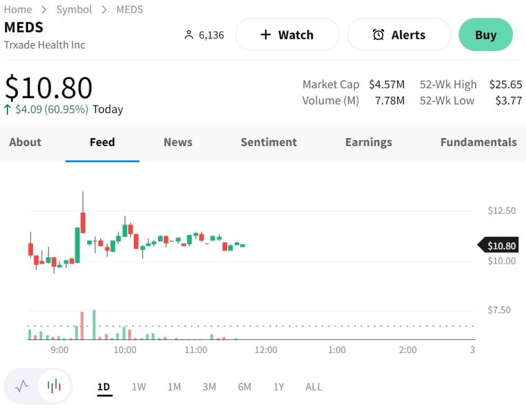Choose the 3M chart range

click(209, 387)
